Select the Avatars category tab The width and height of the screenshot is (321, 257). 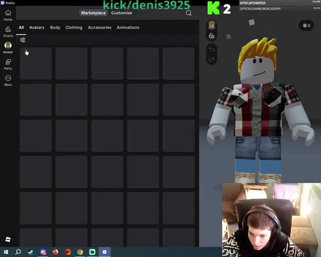37,27
